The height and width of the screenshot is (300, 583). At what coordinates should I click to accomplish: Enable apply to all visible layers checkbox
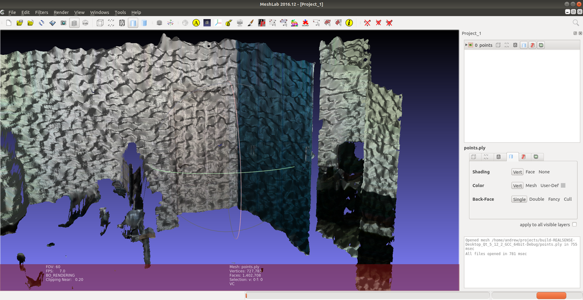click(574, 225)
